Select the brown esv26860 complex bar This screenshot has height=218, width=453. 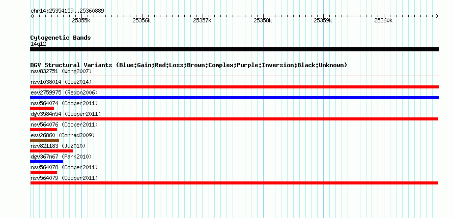click(x=44, y=140)
